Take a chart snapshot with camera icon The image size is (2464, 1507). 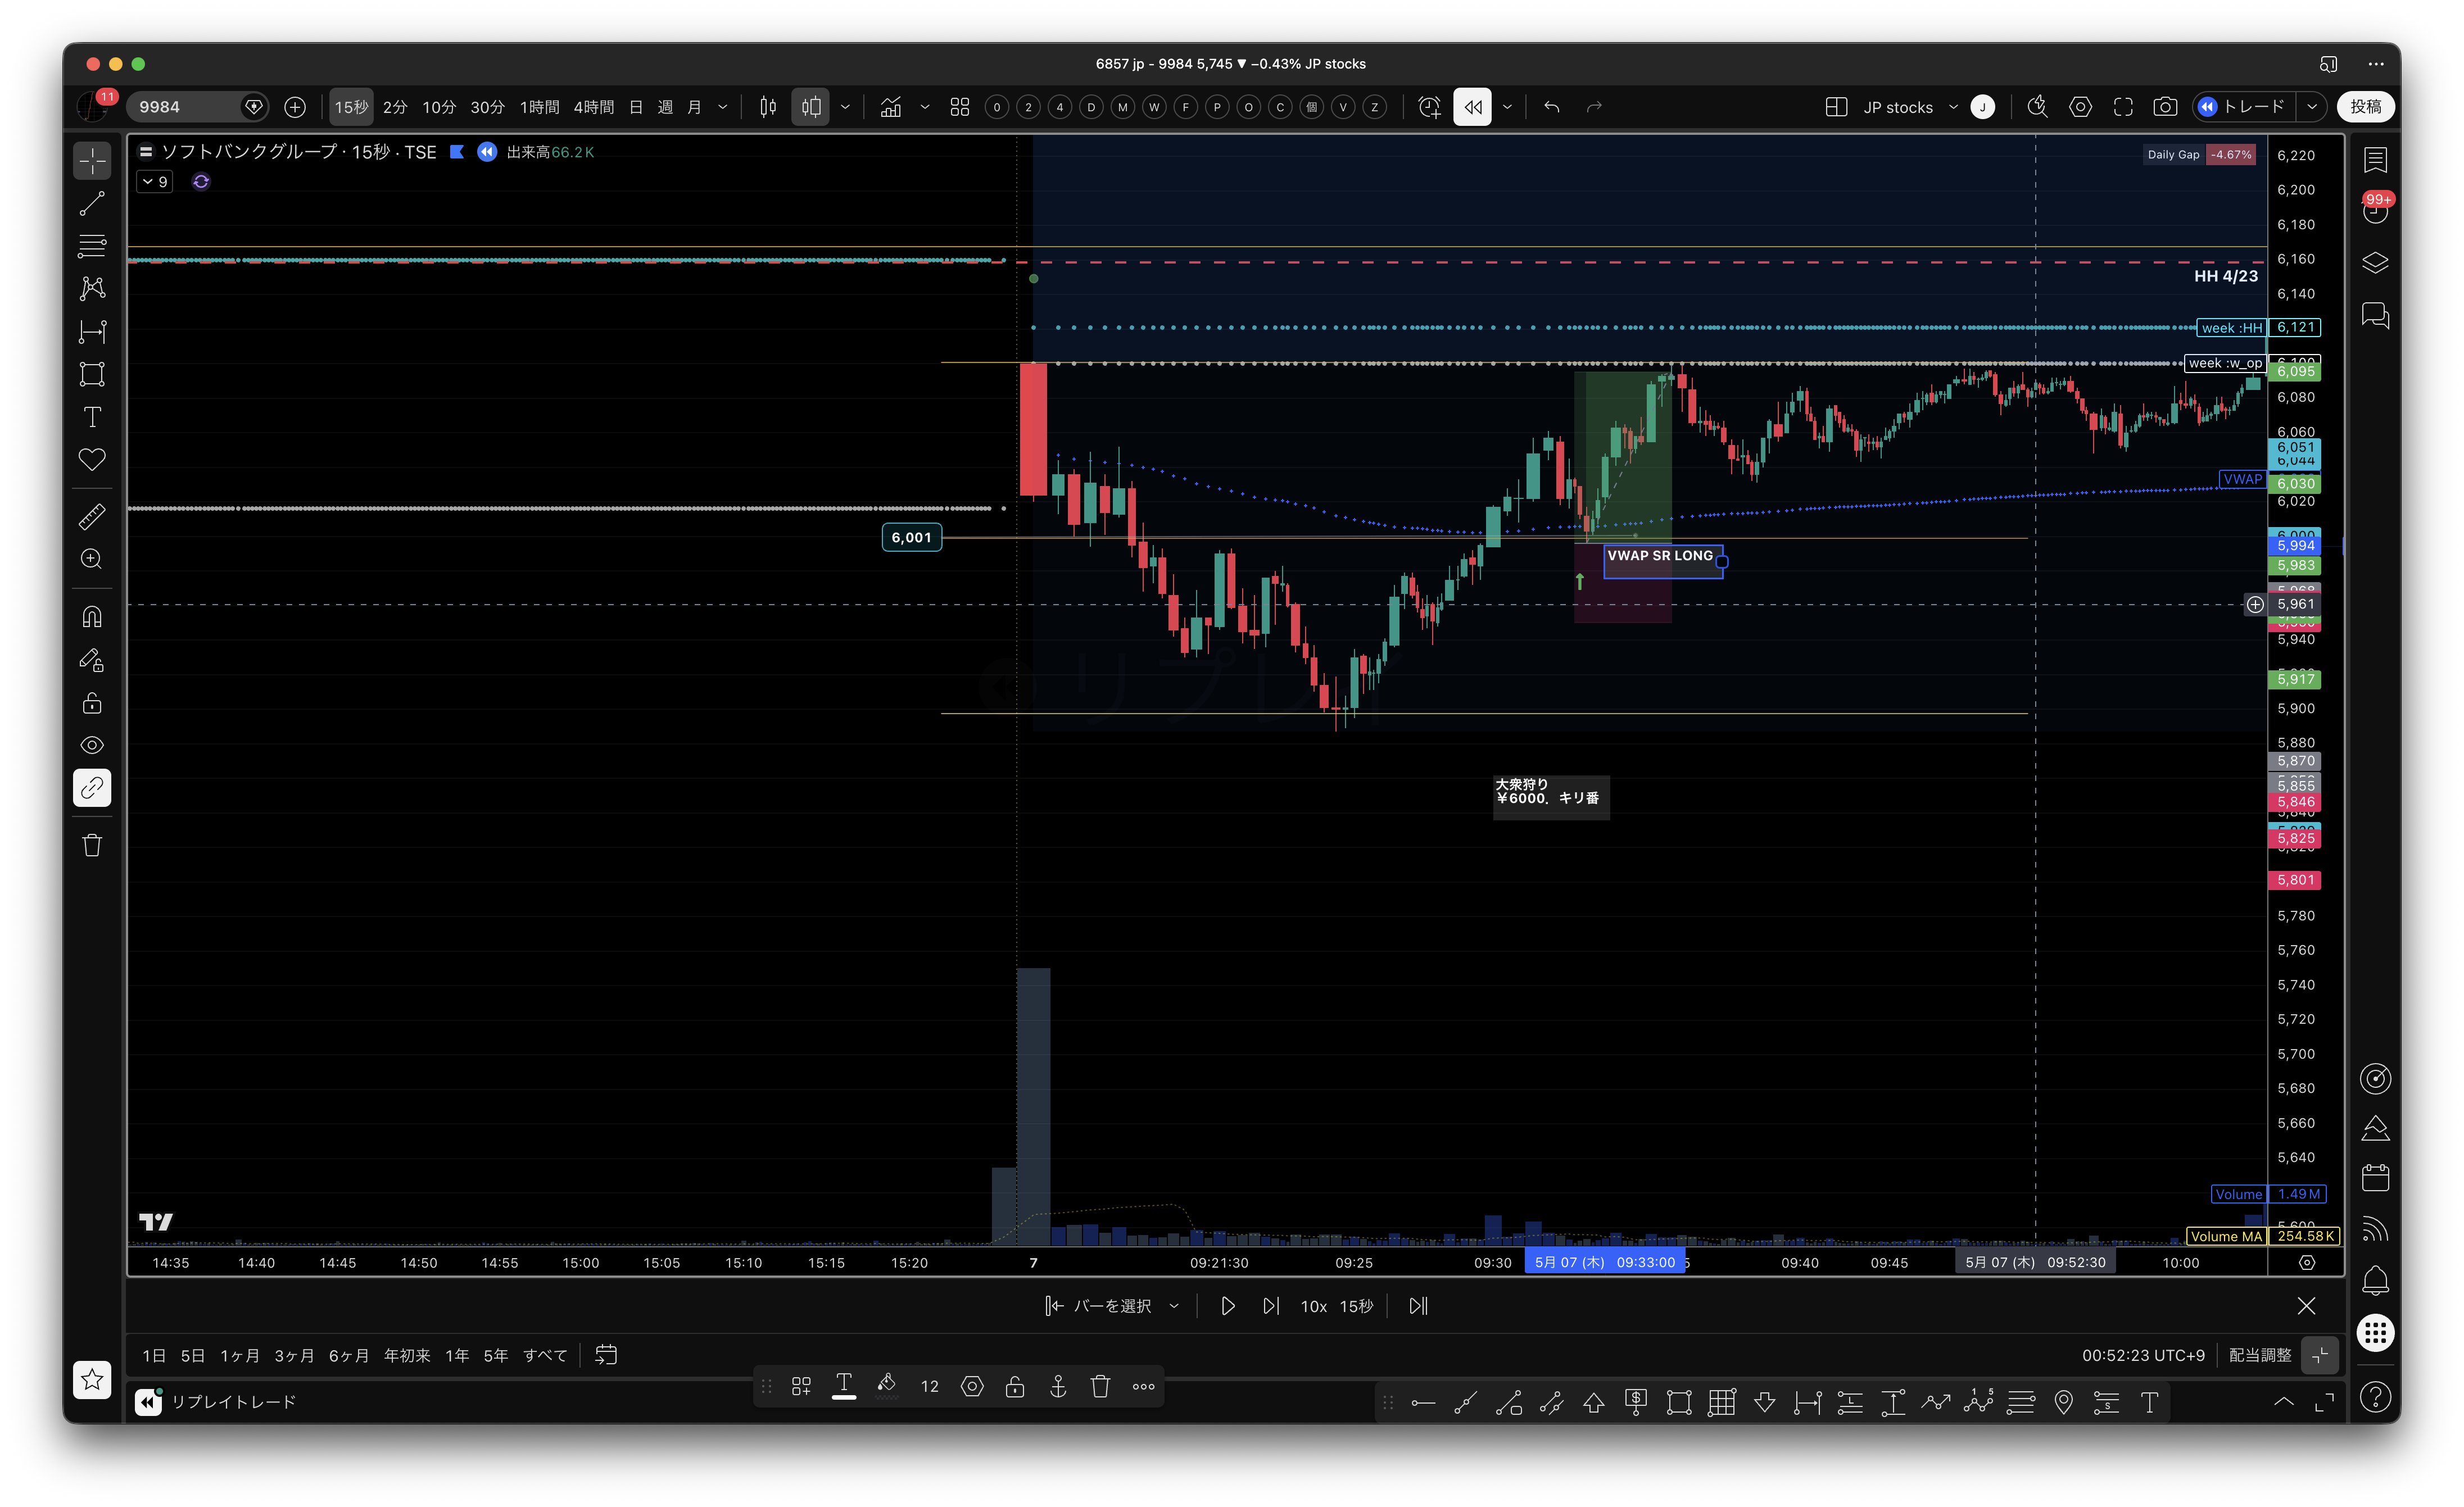(x=2165, y=107)
